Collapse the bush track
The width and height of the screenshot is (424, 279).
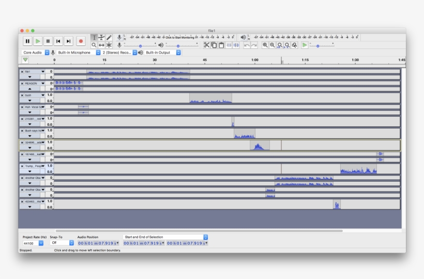point(30,101)
